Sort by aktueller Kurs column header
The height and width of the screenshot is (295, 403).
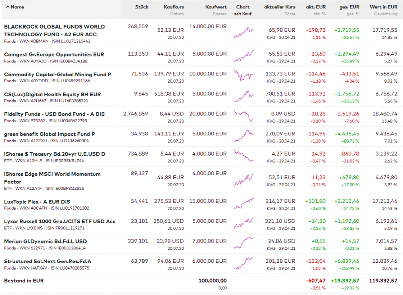[280, 7]
